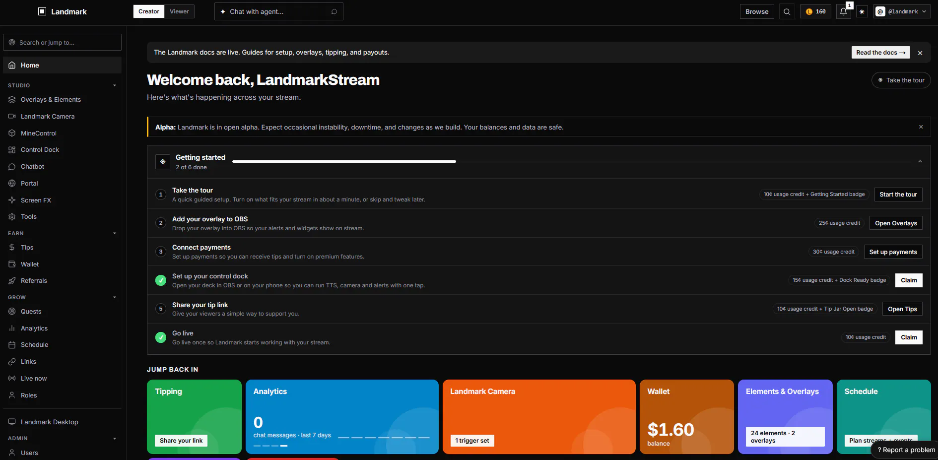Viewport: 938px width, 460px height.
Task: Toggle the Take the tour step circle
Action: pyautogui.click(x=161, y=195)
